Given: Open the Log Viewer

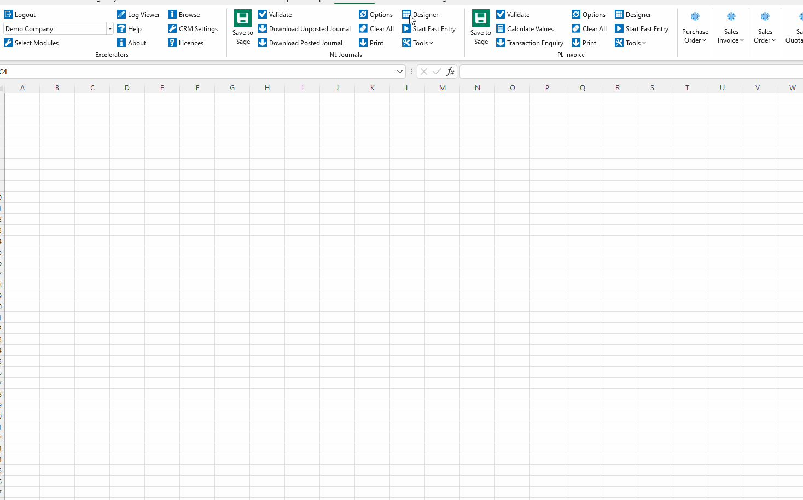Looking at the screenshot, I should pyautogui.click(x=138, y=15).
